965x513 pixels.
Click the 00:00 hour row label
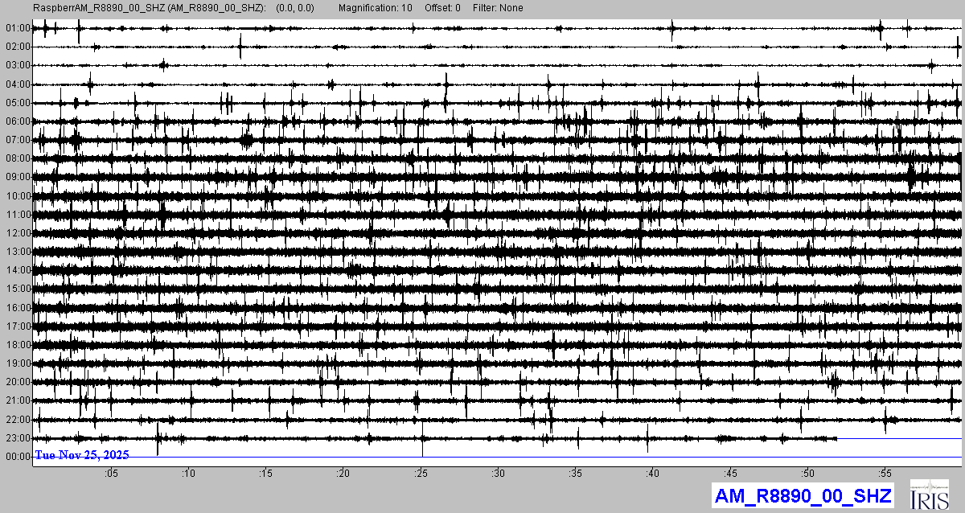(x=17, y=457)
